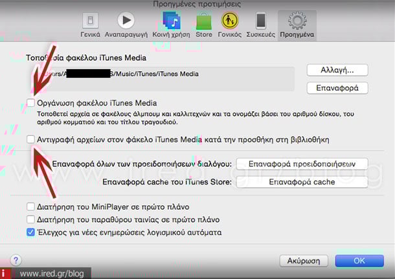
Task: Confirm with the OK button
Action: [x=359, y=261]
